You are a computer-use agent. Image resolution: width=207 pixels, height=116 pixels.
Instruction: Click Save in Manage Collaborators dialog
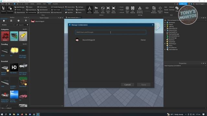pos(144,85)
